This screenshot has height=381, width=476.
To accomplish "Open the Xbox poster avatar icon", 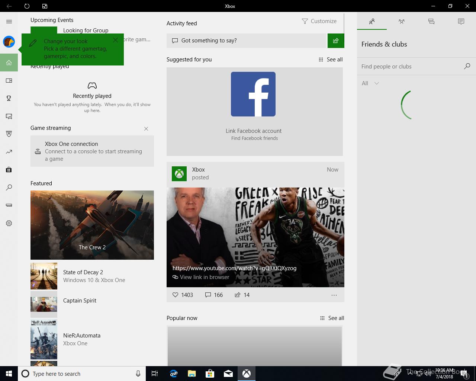I will coord(179,174).
